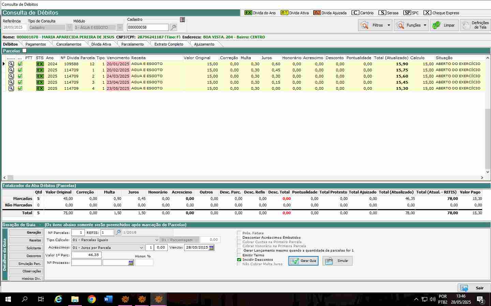
Task: Click the REFIS search magnifier icon
Action: [x=118, y=233]
